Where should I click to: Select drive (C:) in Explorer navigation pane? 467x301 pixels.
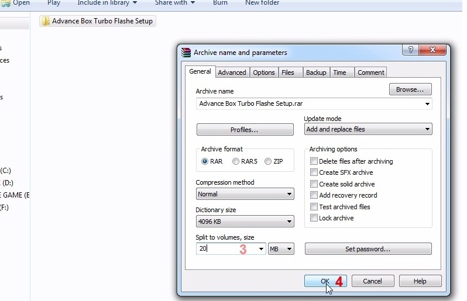[5, 171]
